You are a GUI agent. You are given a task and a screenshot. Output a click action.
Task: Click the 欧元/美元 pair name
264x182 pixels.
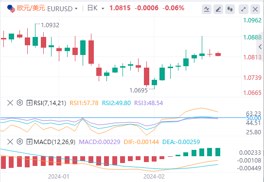tap(31, 8)
